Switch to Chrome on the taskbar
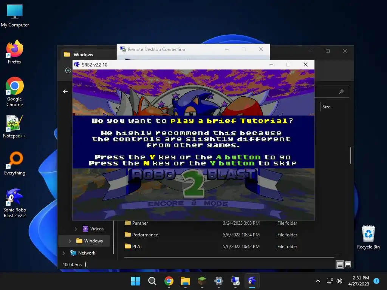The height and width of the screenshot is (290, 387). [x=169, y=281]
